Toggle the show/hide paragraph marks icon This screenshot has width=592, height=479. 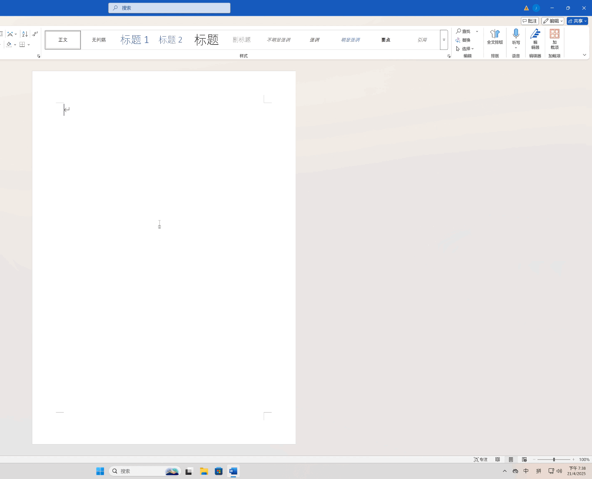tap(35, 34)
